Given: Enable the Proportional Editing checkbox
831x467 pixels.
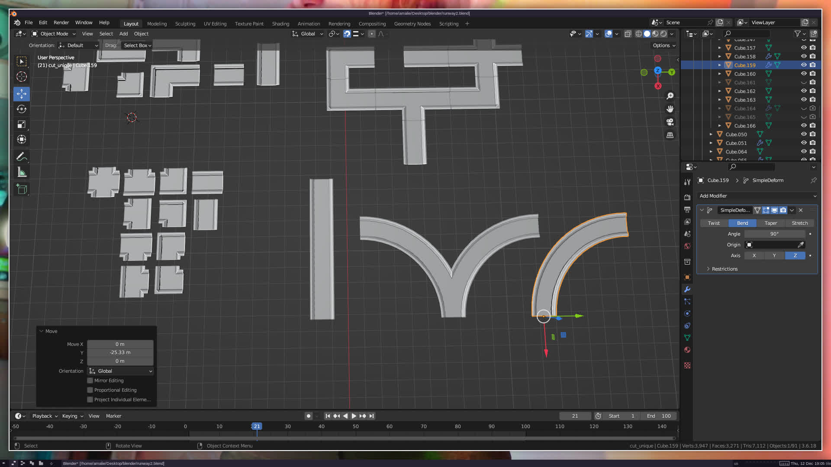Looking at the screenshot, I should point(90,390).
